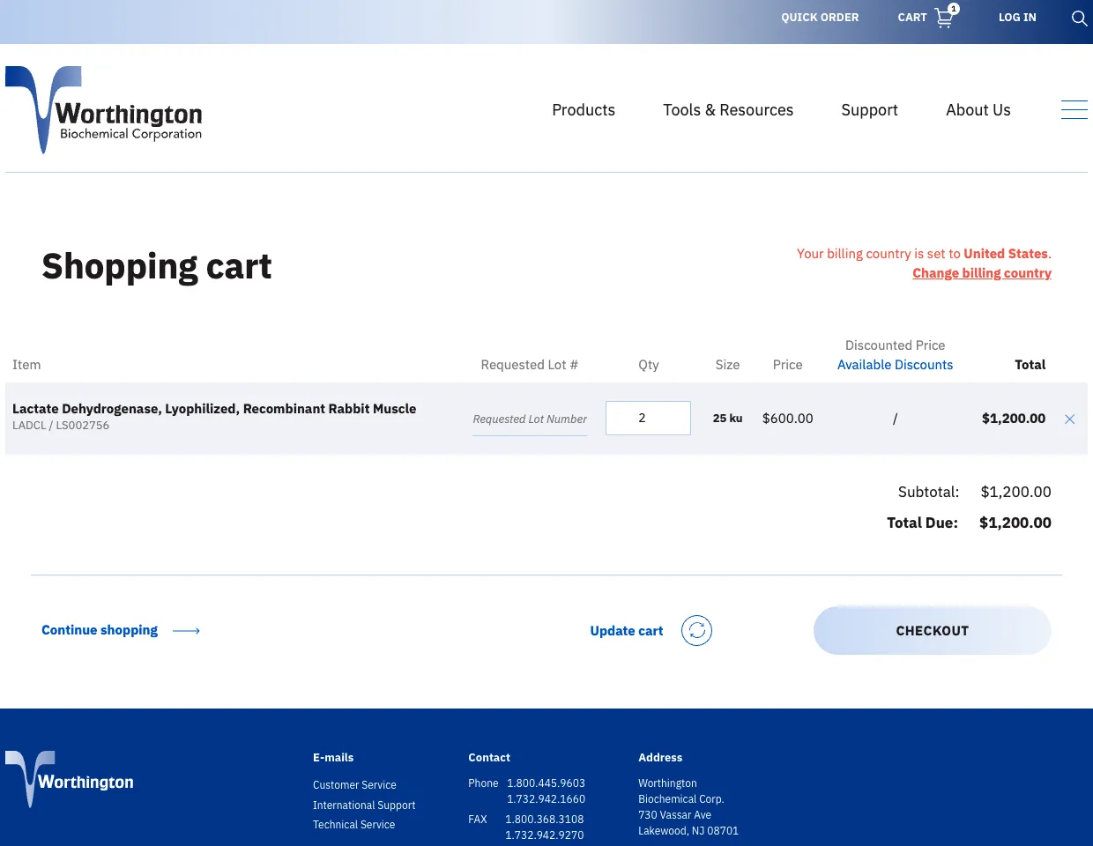The height and width of the screenshot is (846, 1093).
Task: Click the Customer Service e-mail link
Action: tap(354, 784)
